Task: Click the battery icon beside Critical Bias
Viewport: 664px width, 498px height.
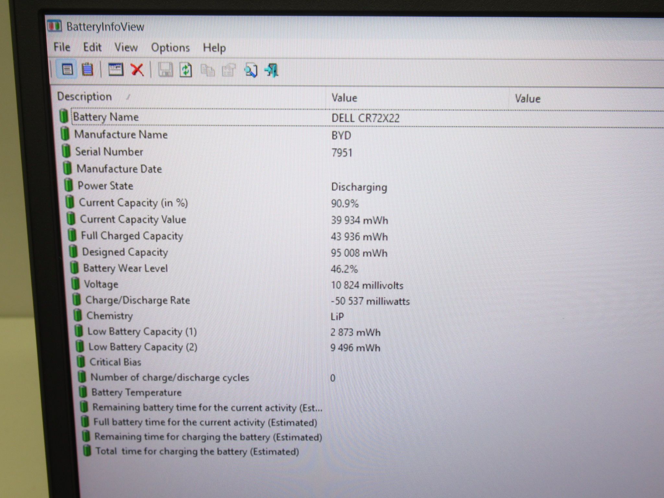Action: 81,362
